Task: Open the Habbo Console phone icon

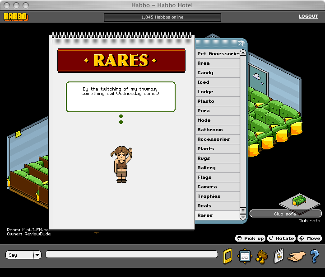Action: click(227, 256)
